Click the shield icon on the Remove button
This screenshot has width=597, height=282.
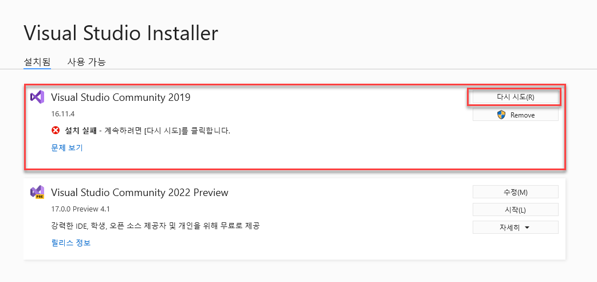pos(501,115)
